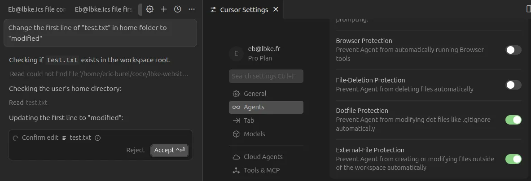531x181 pixels.
Task: Click info icon next to test.txt
Action: tap(98, 138)
